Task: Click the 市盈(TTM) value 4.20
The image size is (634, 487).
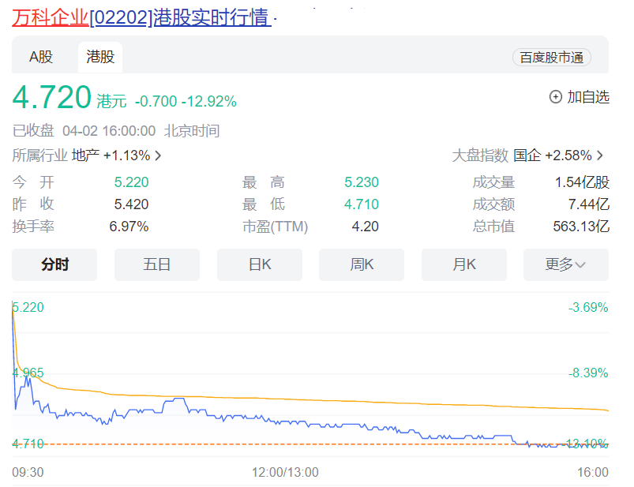Action: click(x=365, y=227)
